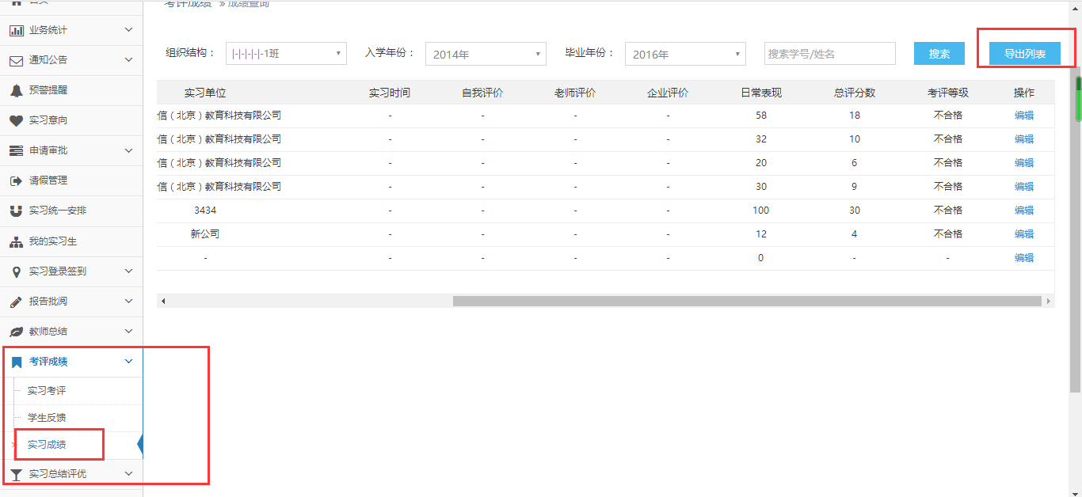Open the 毕业年份 dropdown showing 2016年
Viewport: 1082px width, 497px height.
coord(685,54)
